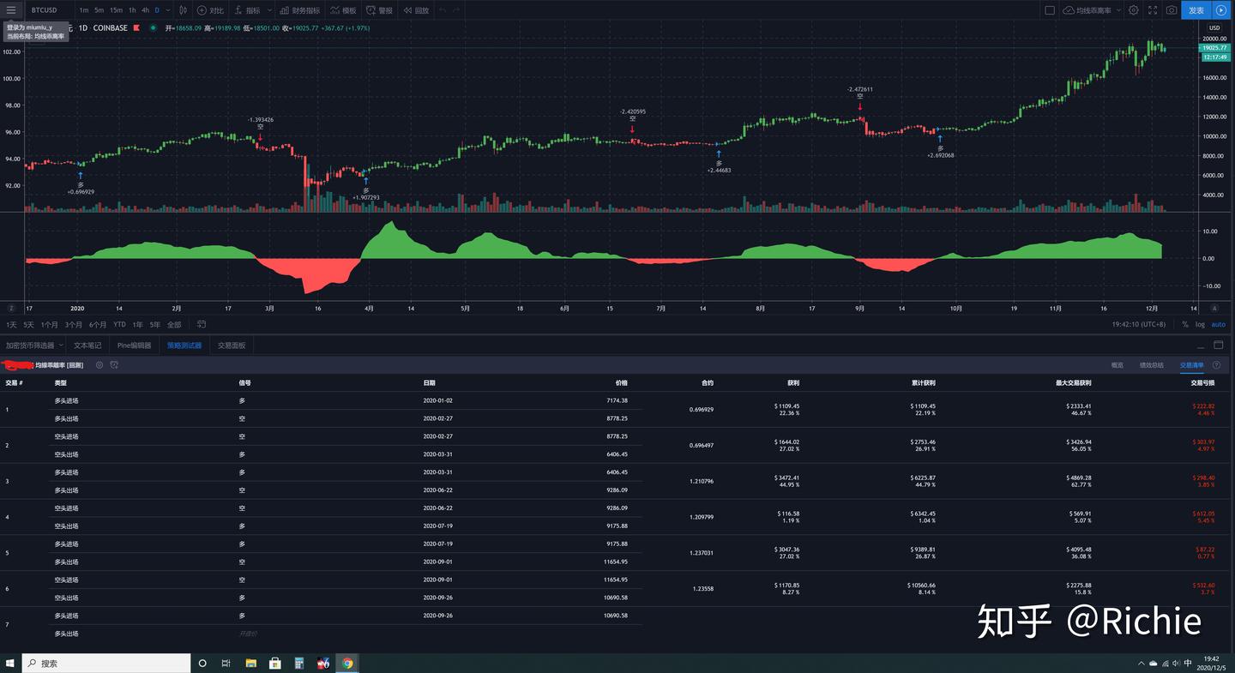Open strategy settings gear in the tester panel
This screenshot has height=673, width=1235.
coord(99,365)
